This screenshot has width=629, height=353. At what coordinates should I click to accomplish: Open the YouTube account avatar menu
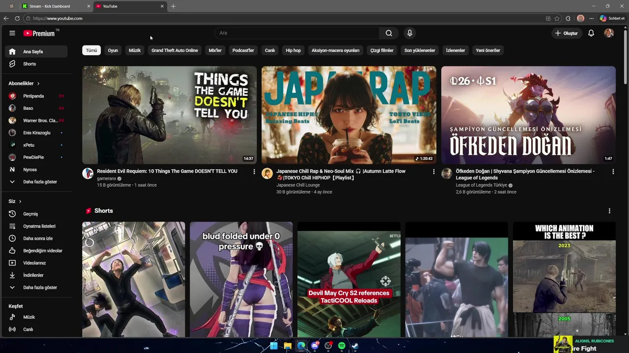[x=609, y=33]
